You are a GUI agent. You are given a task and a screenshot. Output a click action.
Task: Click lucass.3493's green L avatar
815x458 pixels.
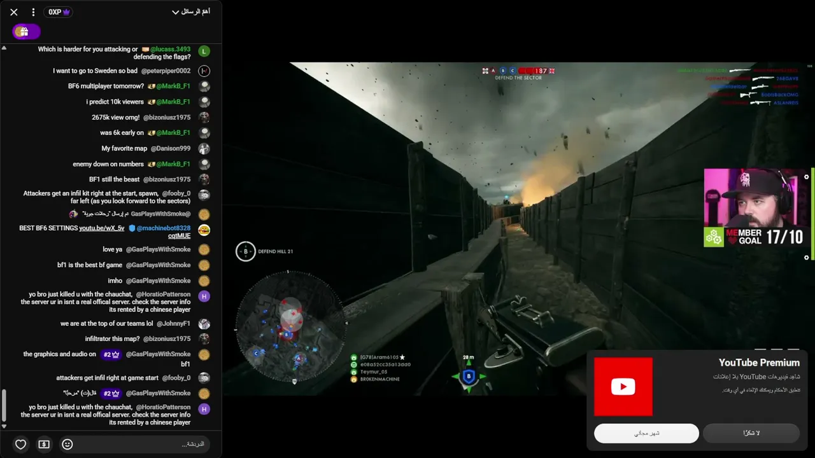tap(204, 52)
